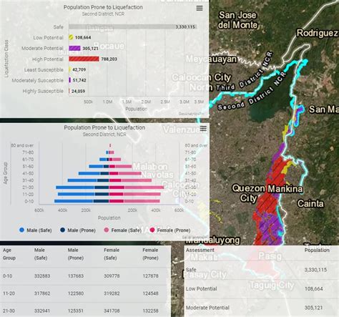Toggle the Female (Safe) legend series
The image size is (339, 317).
122,230
